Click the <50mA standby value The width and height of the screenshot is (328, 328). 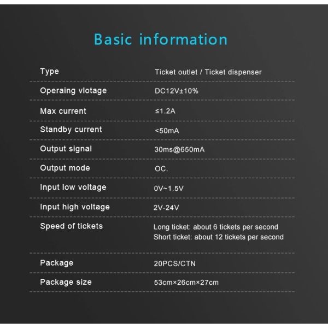click(x=167, y=131)
